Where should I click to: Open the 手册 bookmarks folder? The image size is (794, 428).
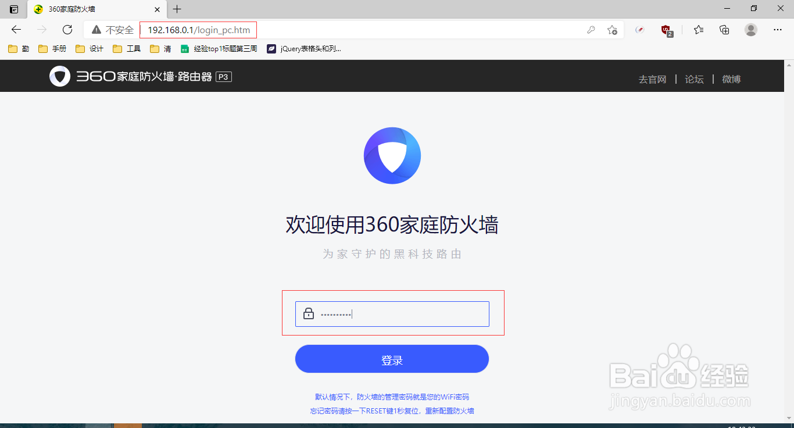click(x=52, y=49)
